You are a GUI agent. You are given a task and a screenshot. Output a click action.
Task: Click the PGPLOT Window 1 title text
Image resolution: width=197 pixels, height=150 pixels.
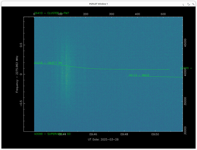click(x=98, y=4)
